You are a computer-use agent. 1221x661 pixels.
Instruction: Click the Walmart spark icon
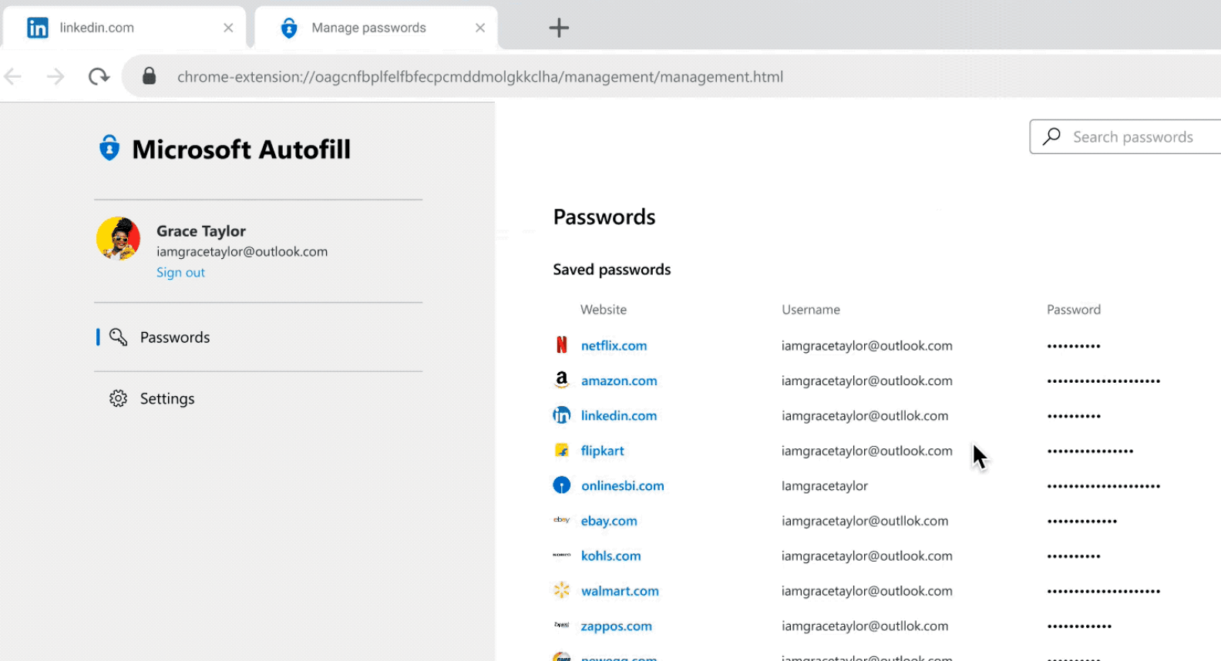coord(562,590)
